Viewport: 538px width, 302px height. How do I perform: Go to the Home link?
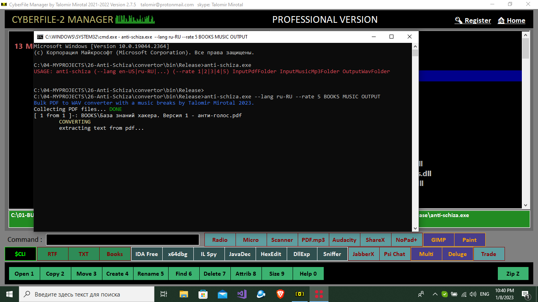click(511, 20)
